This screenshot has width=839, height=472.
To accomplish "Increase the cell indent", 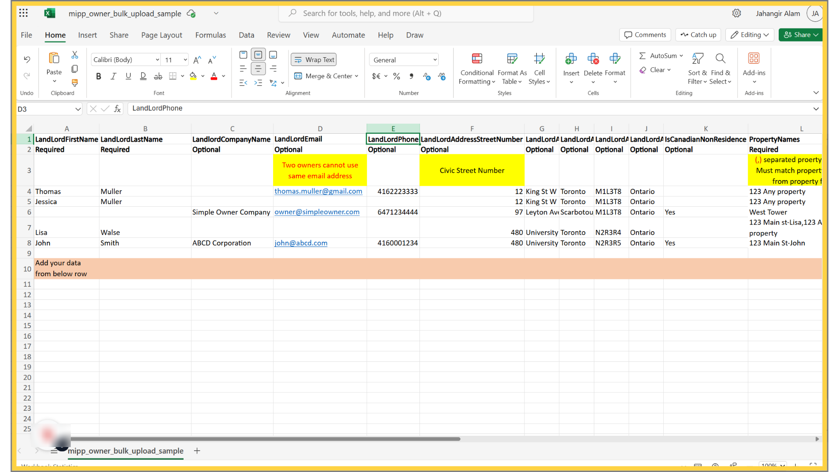I will 258,83.
